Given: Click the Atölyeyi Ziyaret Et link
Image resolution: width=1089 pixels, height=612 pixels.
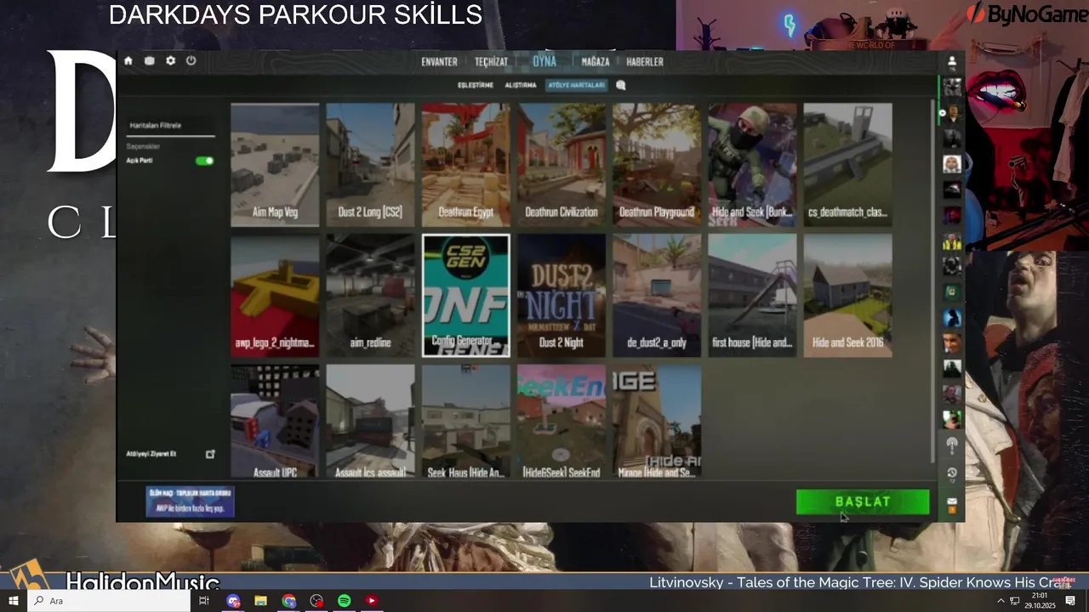Looking at the screenshot, I should click(151, 454).
